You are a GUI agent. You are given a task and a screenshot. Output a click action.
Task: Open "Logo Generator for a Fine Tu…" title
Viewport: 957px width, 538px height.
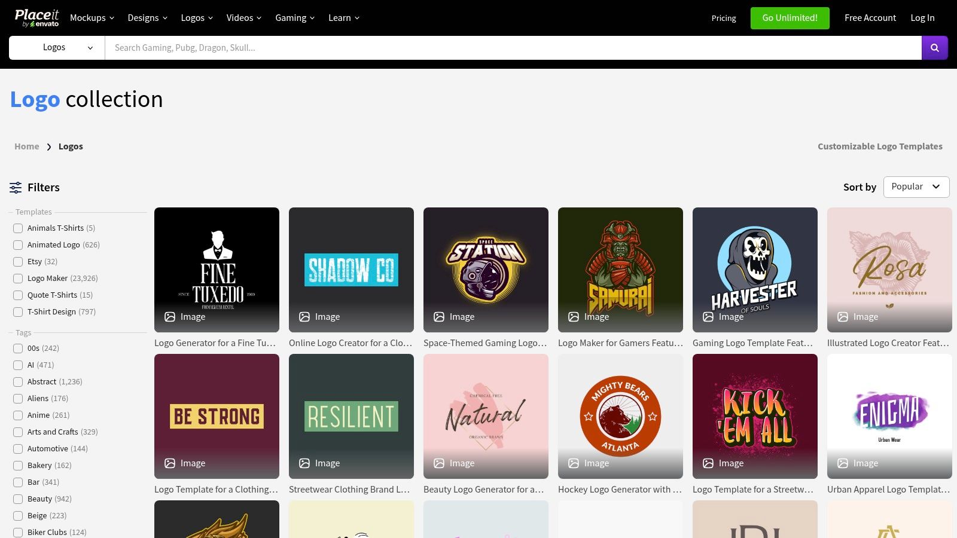(215, 343)
